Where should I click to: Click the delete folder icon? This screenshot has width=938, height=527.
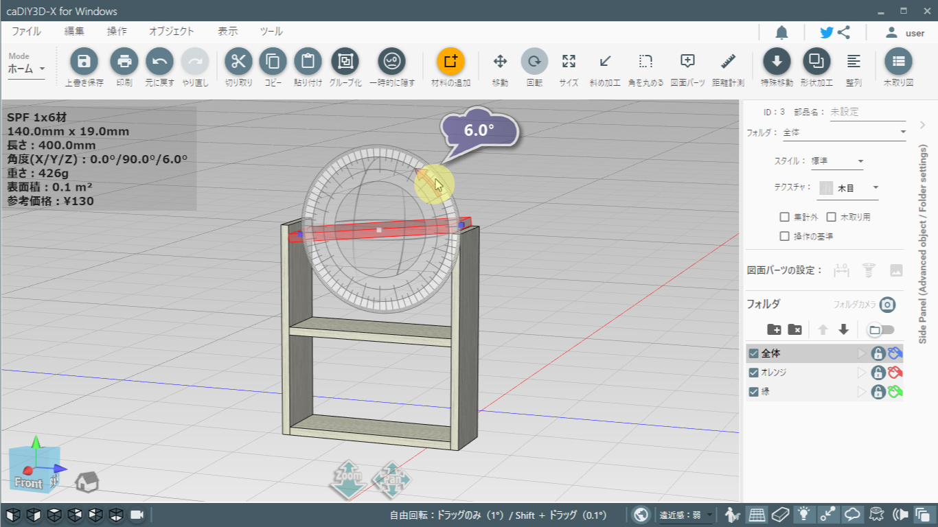tap(794, 329)
